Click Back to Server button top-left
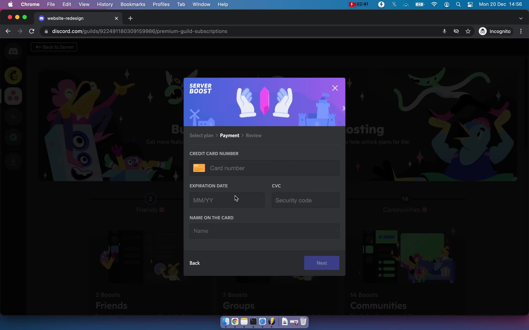Image resolution: width=529 pixels, height=330 pixels. (55, 47)
